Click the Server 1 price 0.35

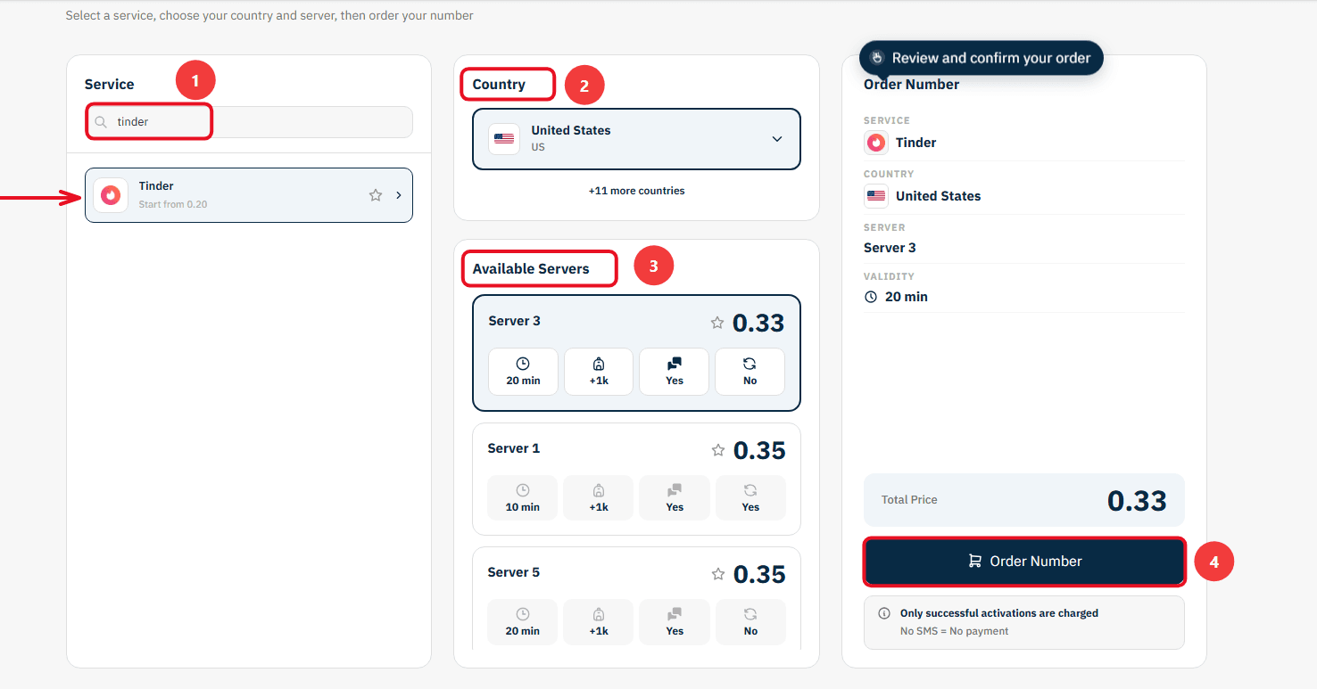[x=759, y=451]
